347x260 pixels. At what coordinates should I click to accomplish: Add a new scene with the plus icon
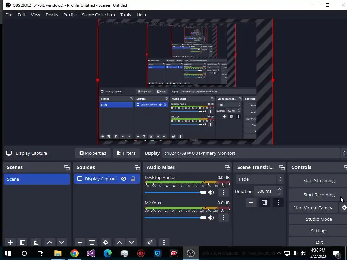[x=10, y=242]
